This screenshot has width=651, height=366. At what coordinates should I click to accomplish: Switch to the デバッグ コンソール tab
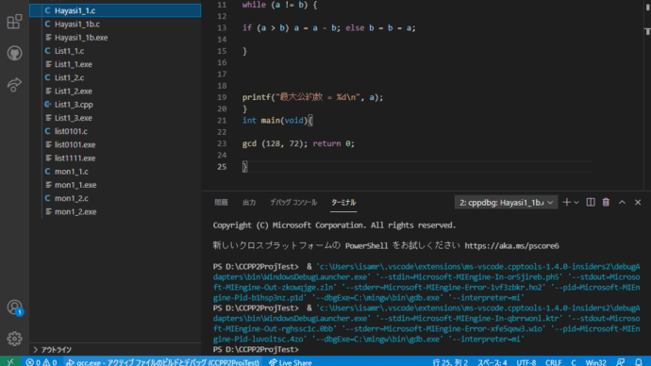[x=293, y=203]
